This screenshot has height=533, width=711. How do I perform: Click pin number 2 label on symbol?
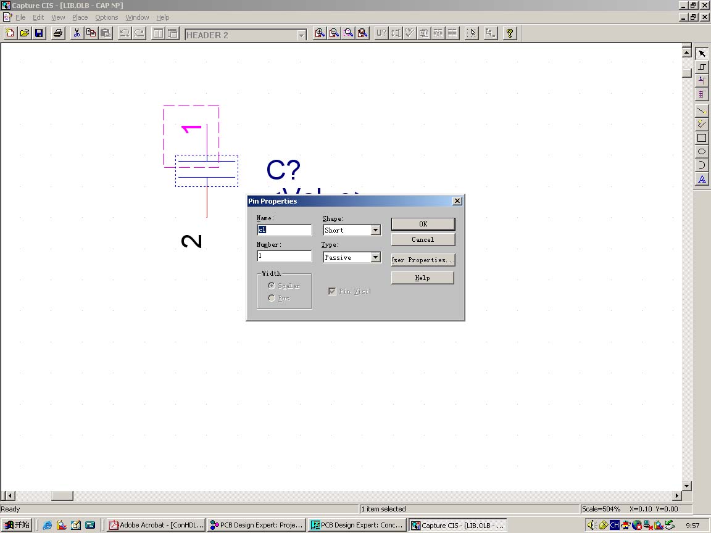click(191, 242)
